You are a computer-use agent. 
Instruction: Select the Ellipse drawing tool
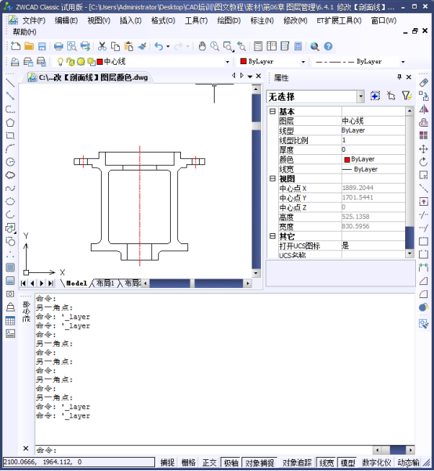click(10, 201)
